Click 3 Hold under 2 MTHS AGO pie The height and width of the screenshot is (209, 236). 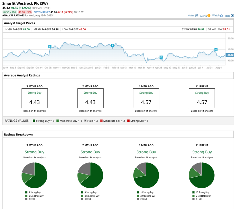[88, 199]
